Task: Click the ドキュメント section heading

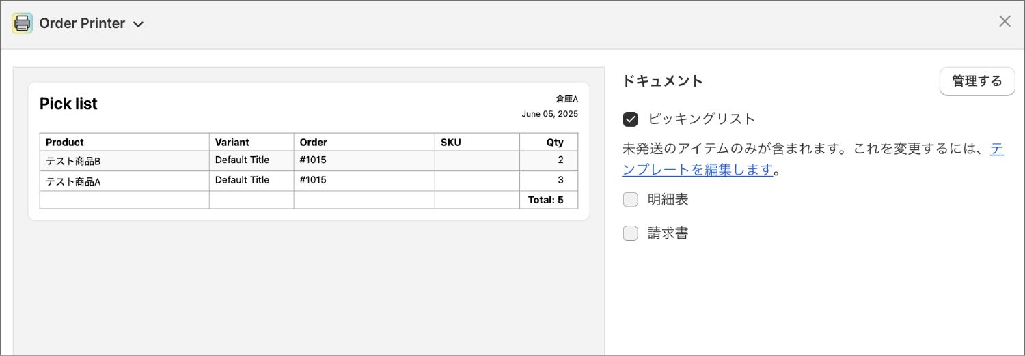Action: 663,80
